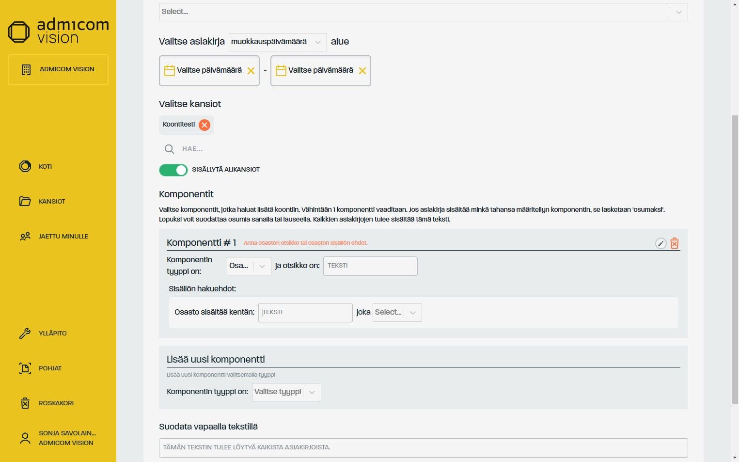Open the 'joka' Select dropdown
739x462 pixels.
(397, 313)
